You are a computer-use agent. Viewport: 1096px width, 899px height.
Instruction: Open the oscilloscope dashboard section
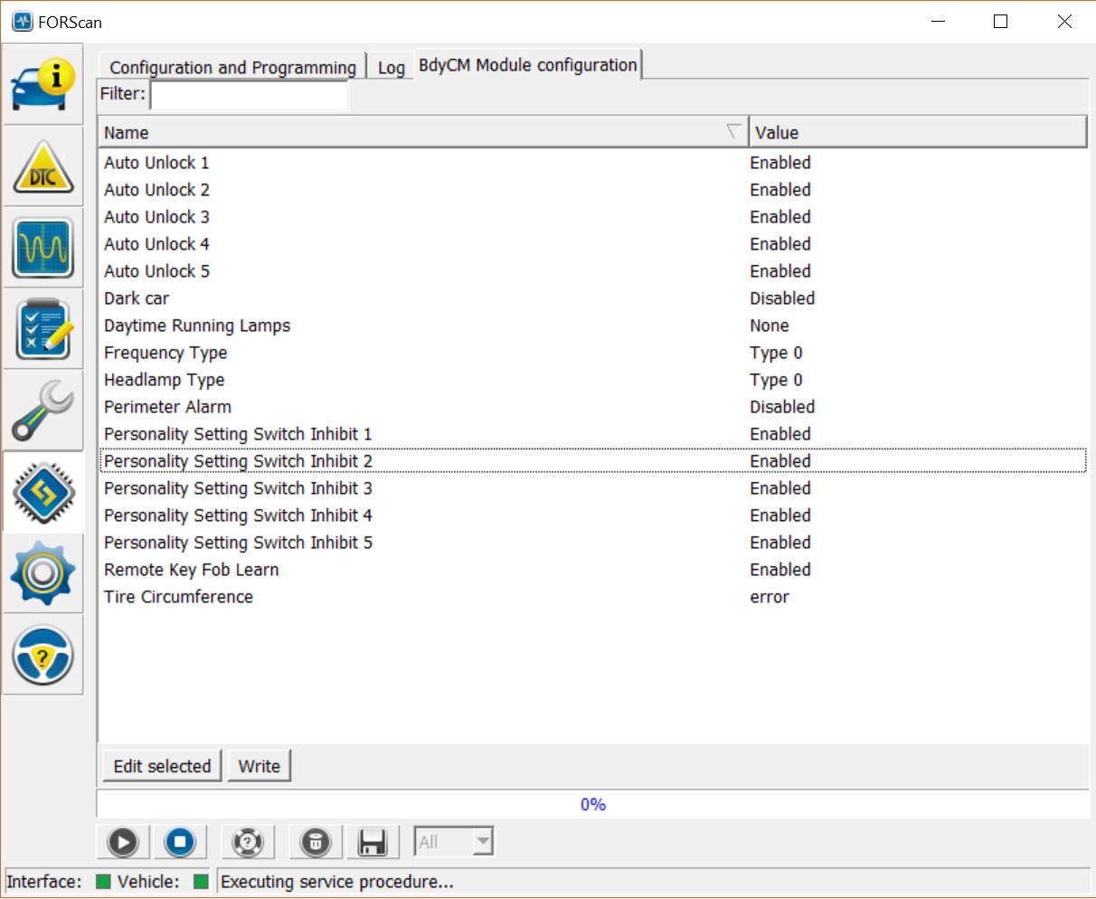(43, 248)
